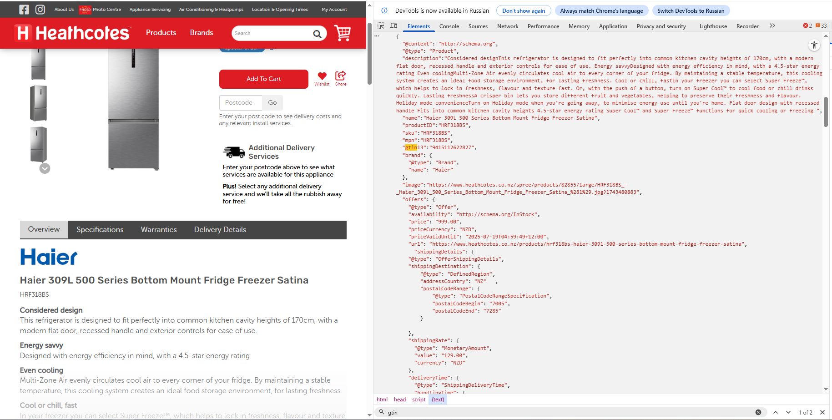This screenshot has height=420, width=832.
Task: Open DevTools Sources tab
Action: pos(478,26)
